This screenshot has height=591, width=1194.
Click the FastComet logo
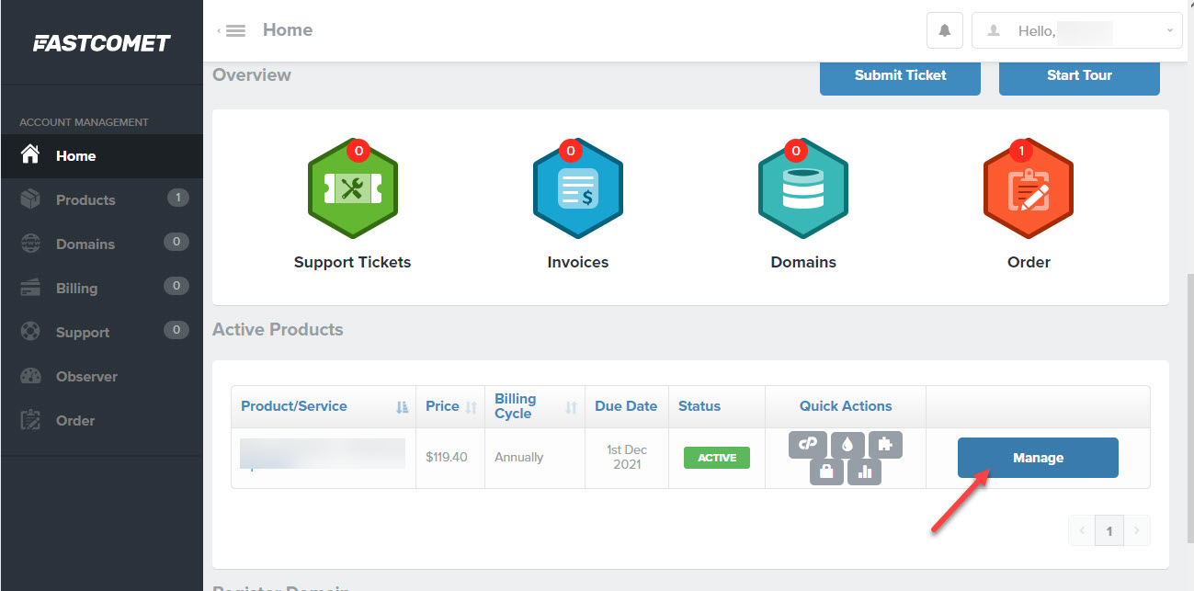(101, 43)
